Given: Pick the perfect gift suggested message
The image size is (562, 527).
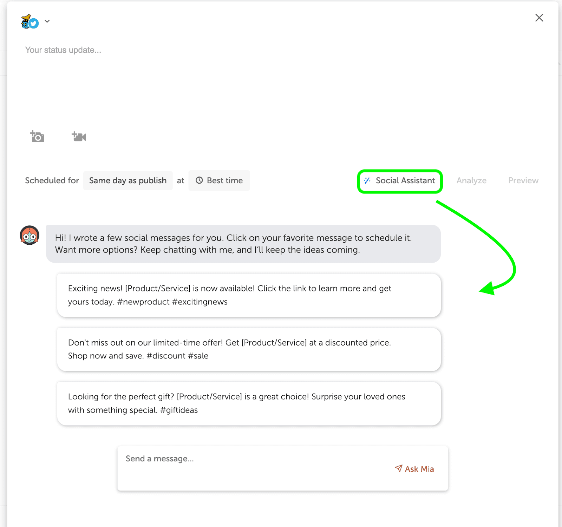Looking at the screenshot, I should point(249,403).
